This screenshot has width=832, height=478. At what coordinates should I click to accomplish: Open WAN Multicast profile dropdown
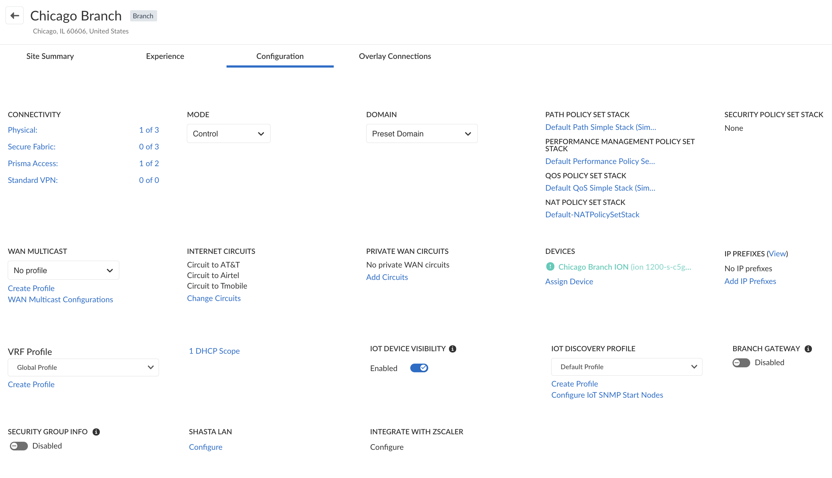pos(63,270)
